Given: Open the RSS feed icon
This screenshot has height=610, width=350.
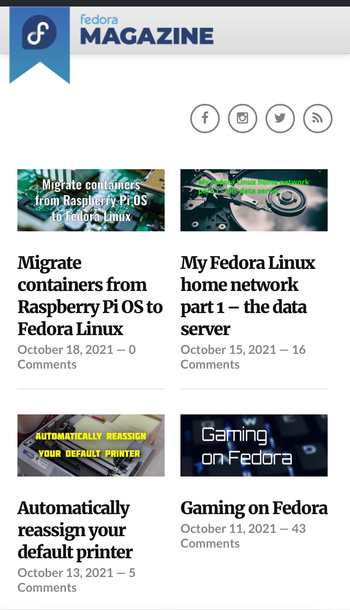Looking at the screenshot, I should (x=318, y=119).
